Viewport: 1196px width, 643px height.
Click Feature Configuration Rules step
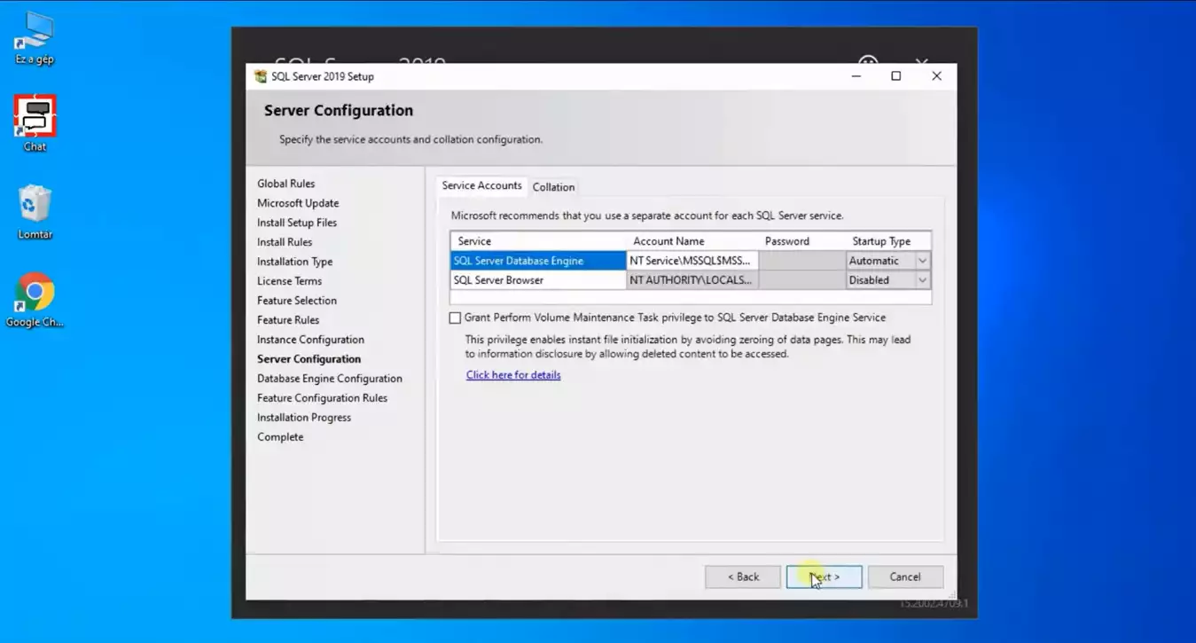point(322,398)
